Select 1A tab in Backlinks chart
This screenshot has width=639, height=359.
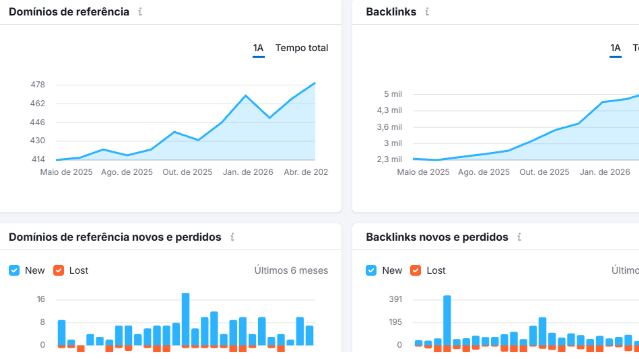(x=615, y=48)
